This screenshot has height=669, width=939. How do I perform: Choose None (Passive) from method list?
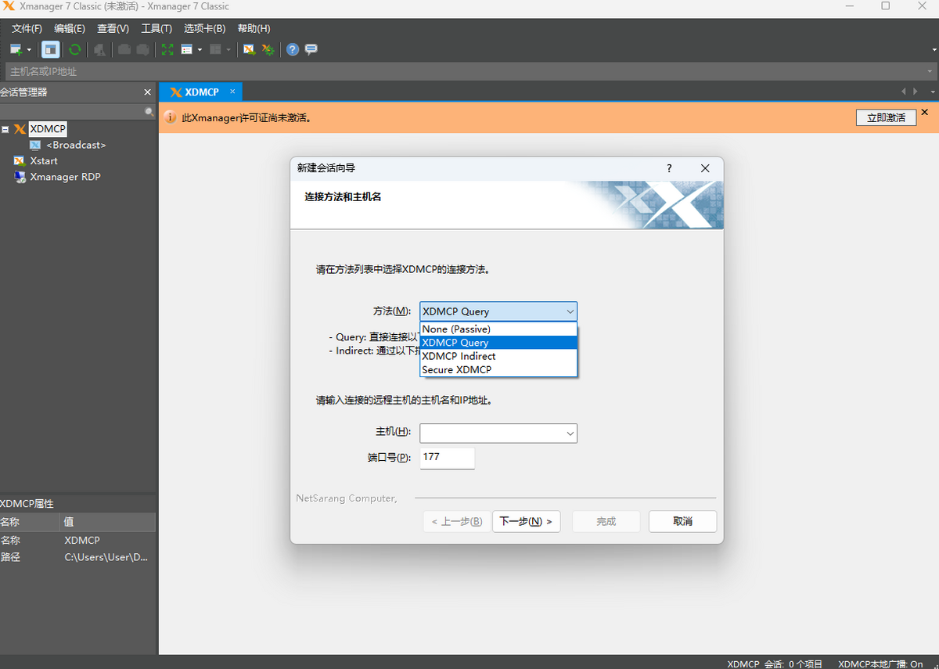[498, 329]
